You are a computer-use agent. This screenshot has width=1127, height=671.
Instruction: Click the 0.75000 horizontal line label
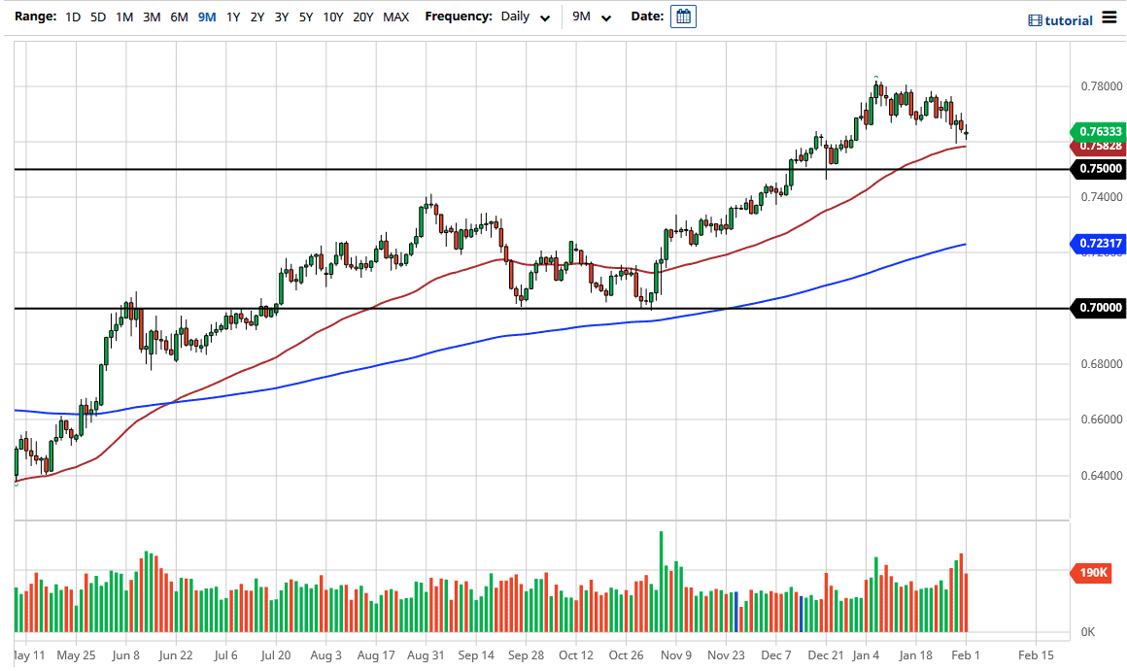(1098, 169)
